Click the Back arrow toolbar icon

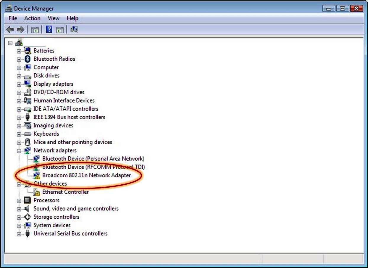coord(10,30)
